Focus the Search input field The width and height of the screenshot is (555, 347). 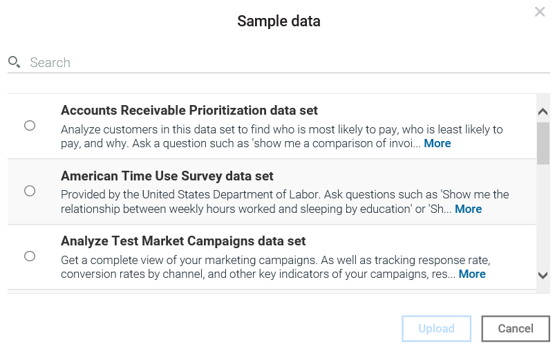[276, 62]
